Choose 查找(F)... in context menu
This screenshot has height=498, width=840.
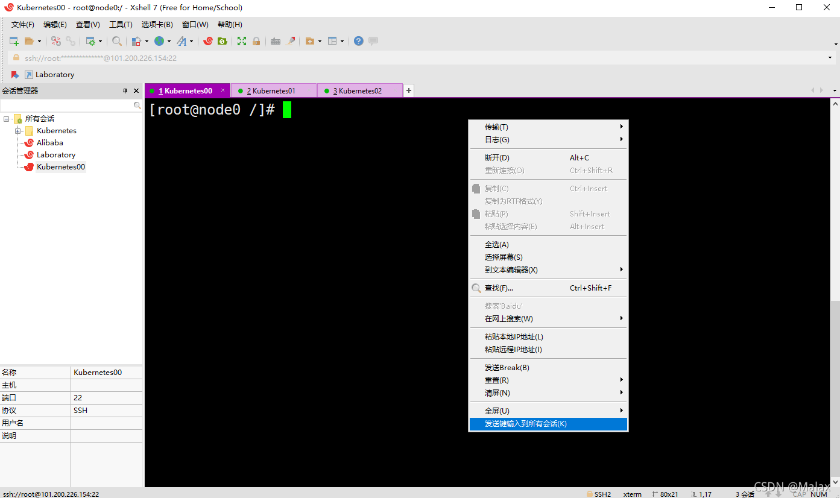pos(548,288)
